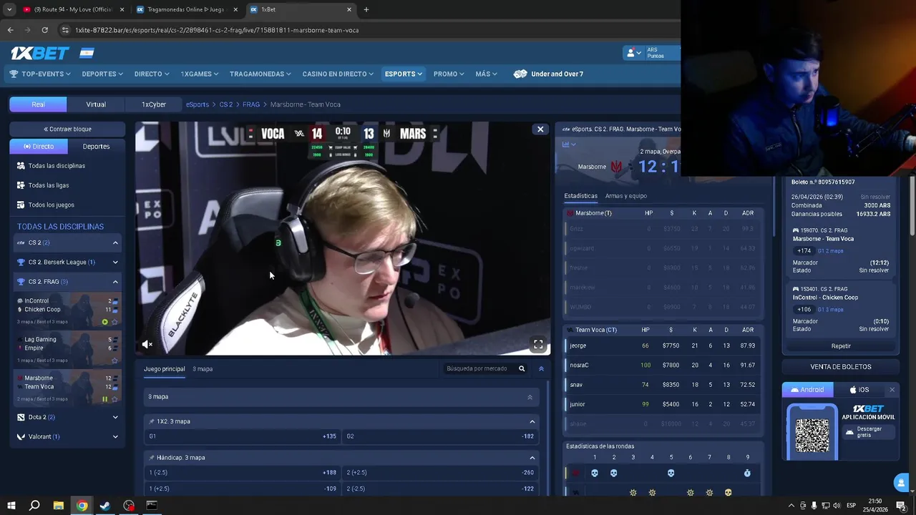Open the MÁS dropdown menu
This screenshot has width=916, height=515.
[486, 74]
